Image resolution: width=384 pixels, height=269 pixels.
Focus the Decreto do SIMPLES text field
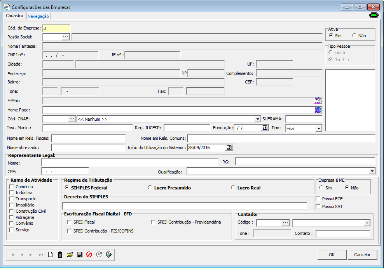185,206
